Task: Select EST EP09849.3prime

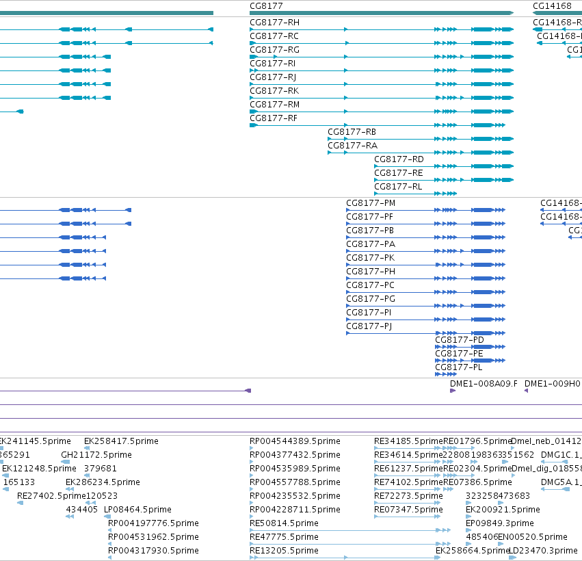Action: click(500, 523)
